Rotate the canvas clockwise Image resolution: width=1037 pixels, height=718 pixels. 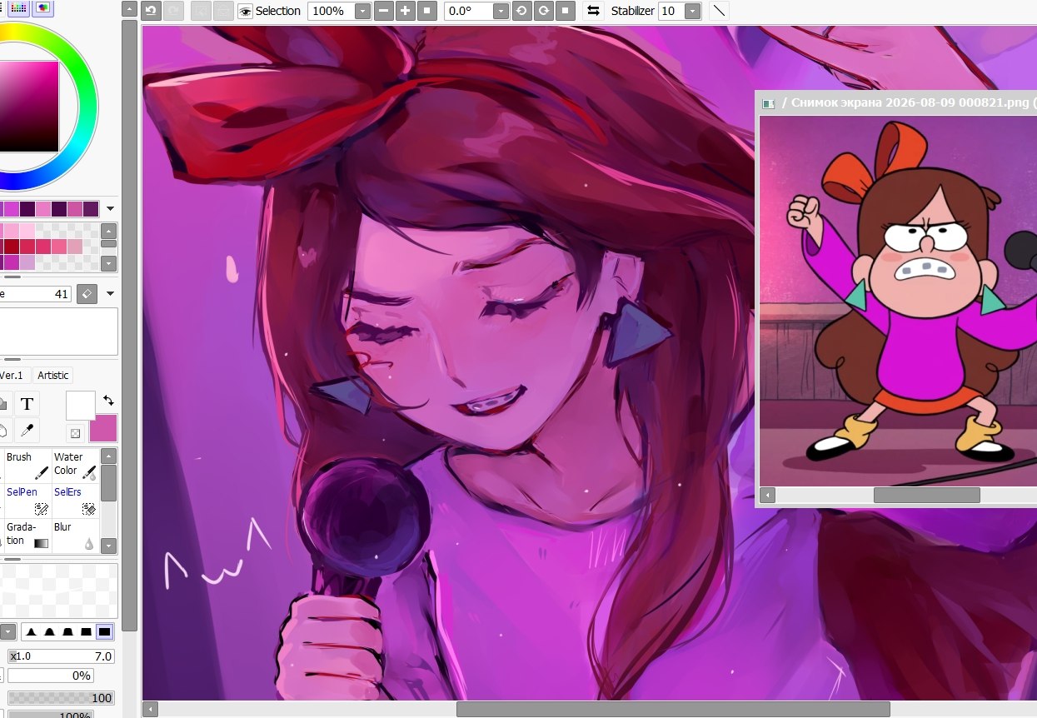pos(543,11)
